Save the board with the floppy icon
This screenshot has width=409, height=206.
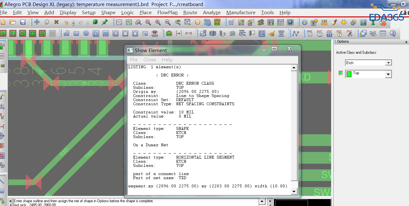click(23, 22)
